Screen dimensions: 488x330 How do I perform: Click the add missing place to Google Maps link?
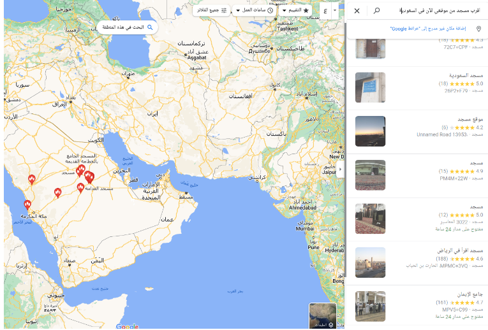tap(428, 29)
